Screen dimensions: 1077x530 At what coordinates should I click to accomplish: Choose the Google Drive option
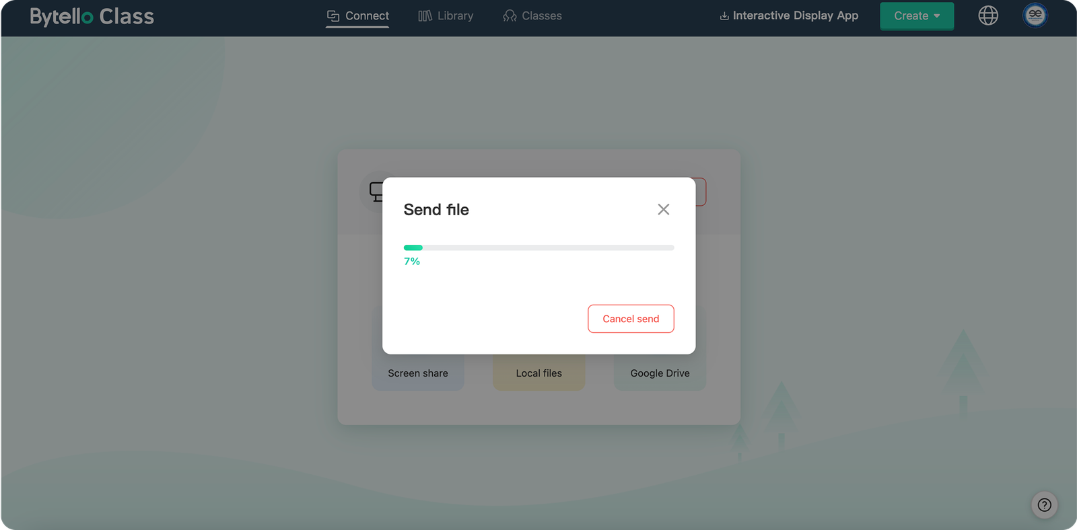tap(660, 373)
